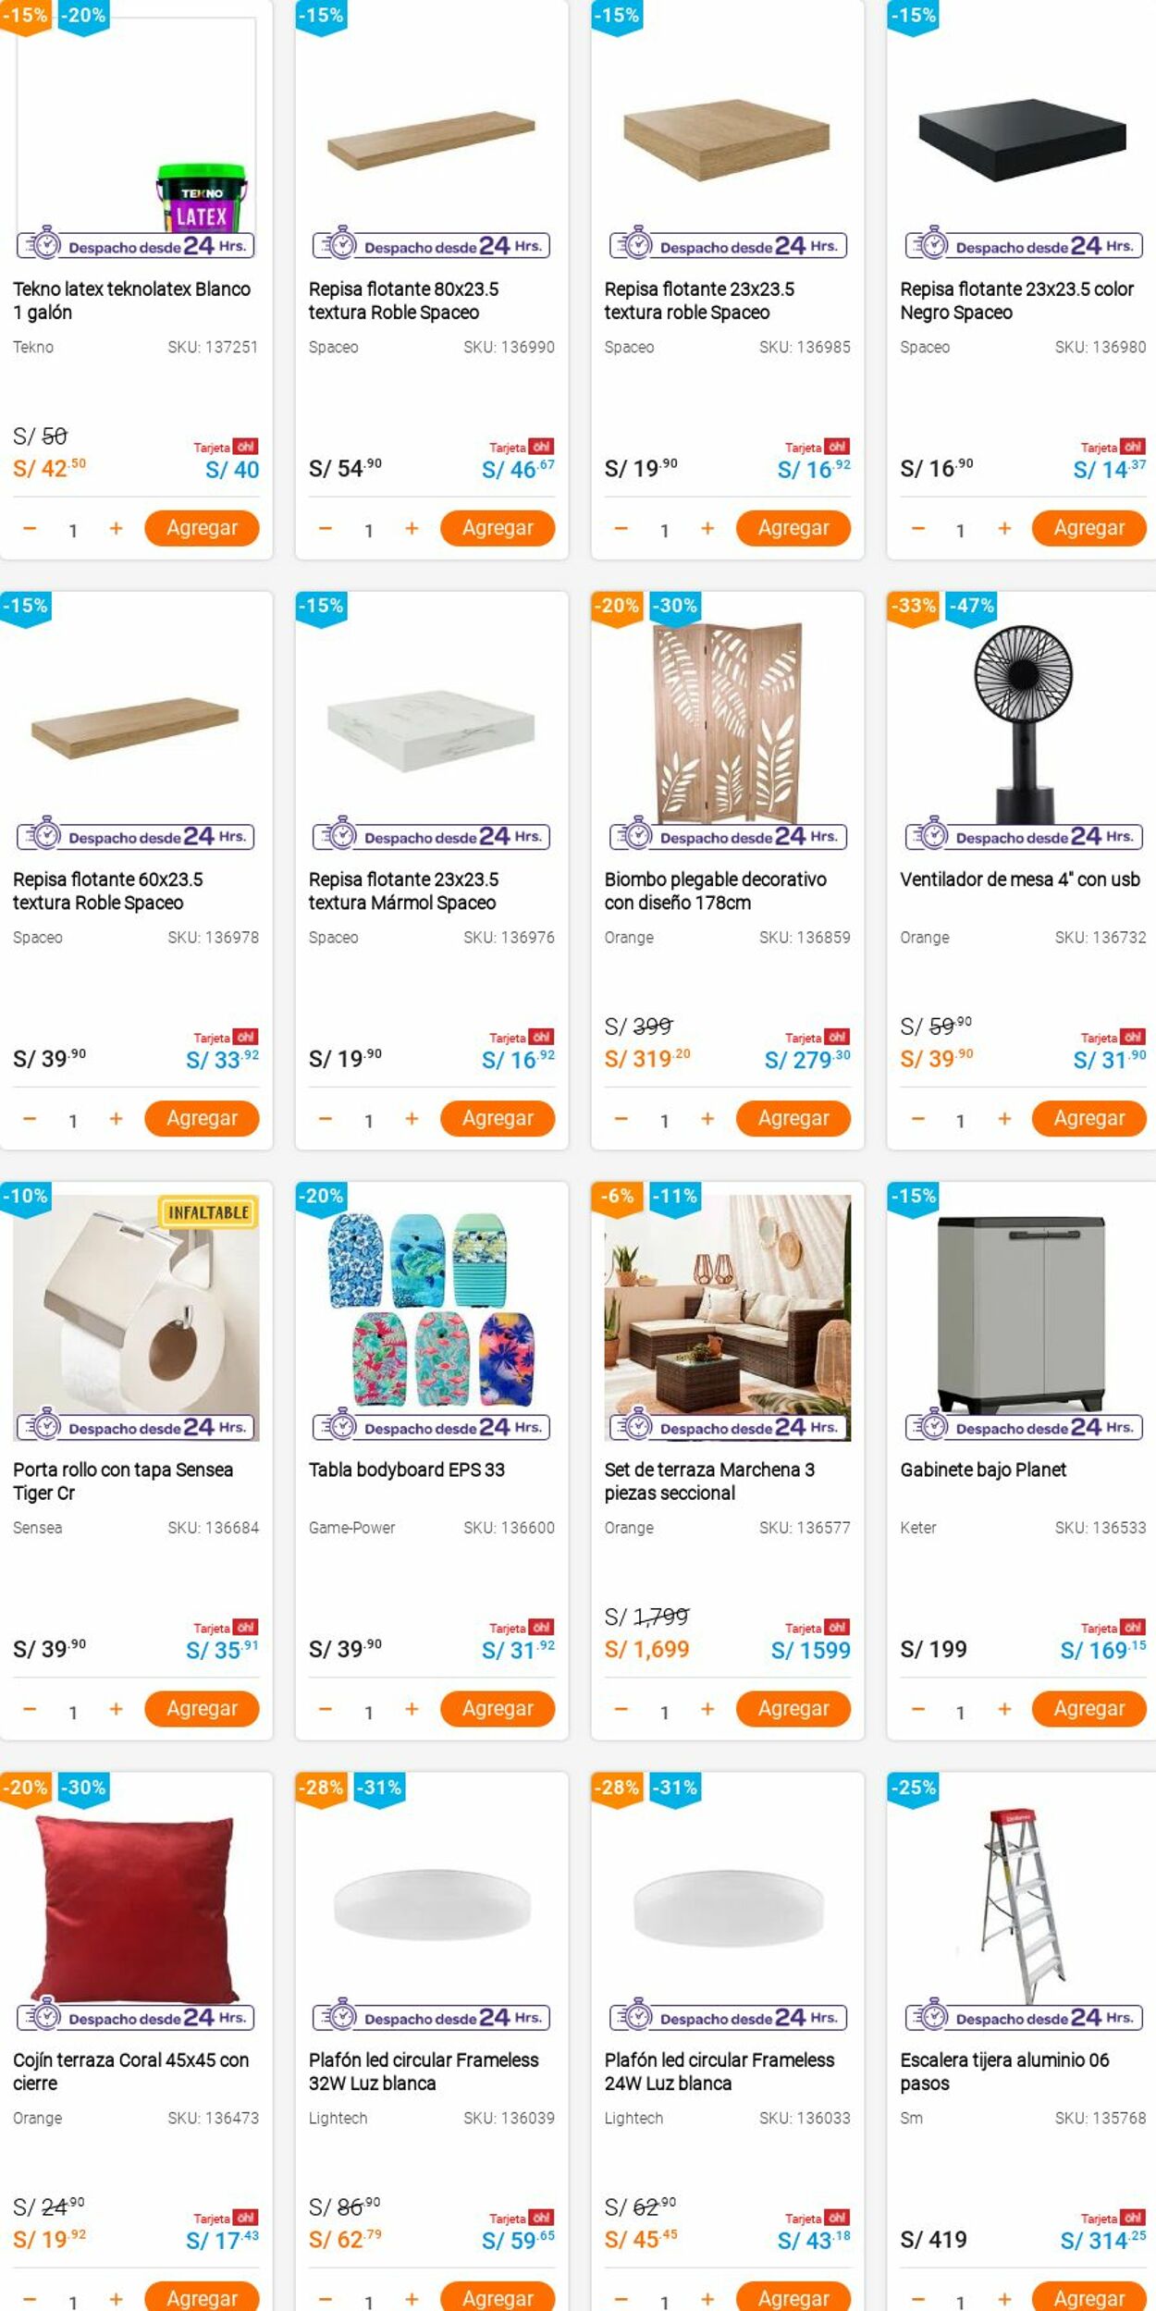
Task: Increase quantity for Set de terraza Marchena
Action: (707, 1709)
